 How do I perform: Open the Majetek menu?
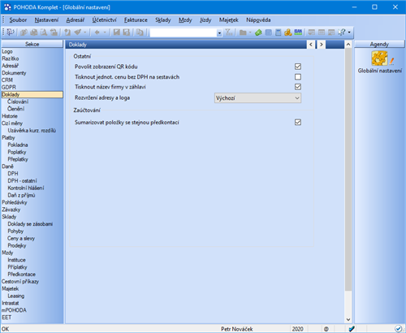click(229, 19)
